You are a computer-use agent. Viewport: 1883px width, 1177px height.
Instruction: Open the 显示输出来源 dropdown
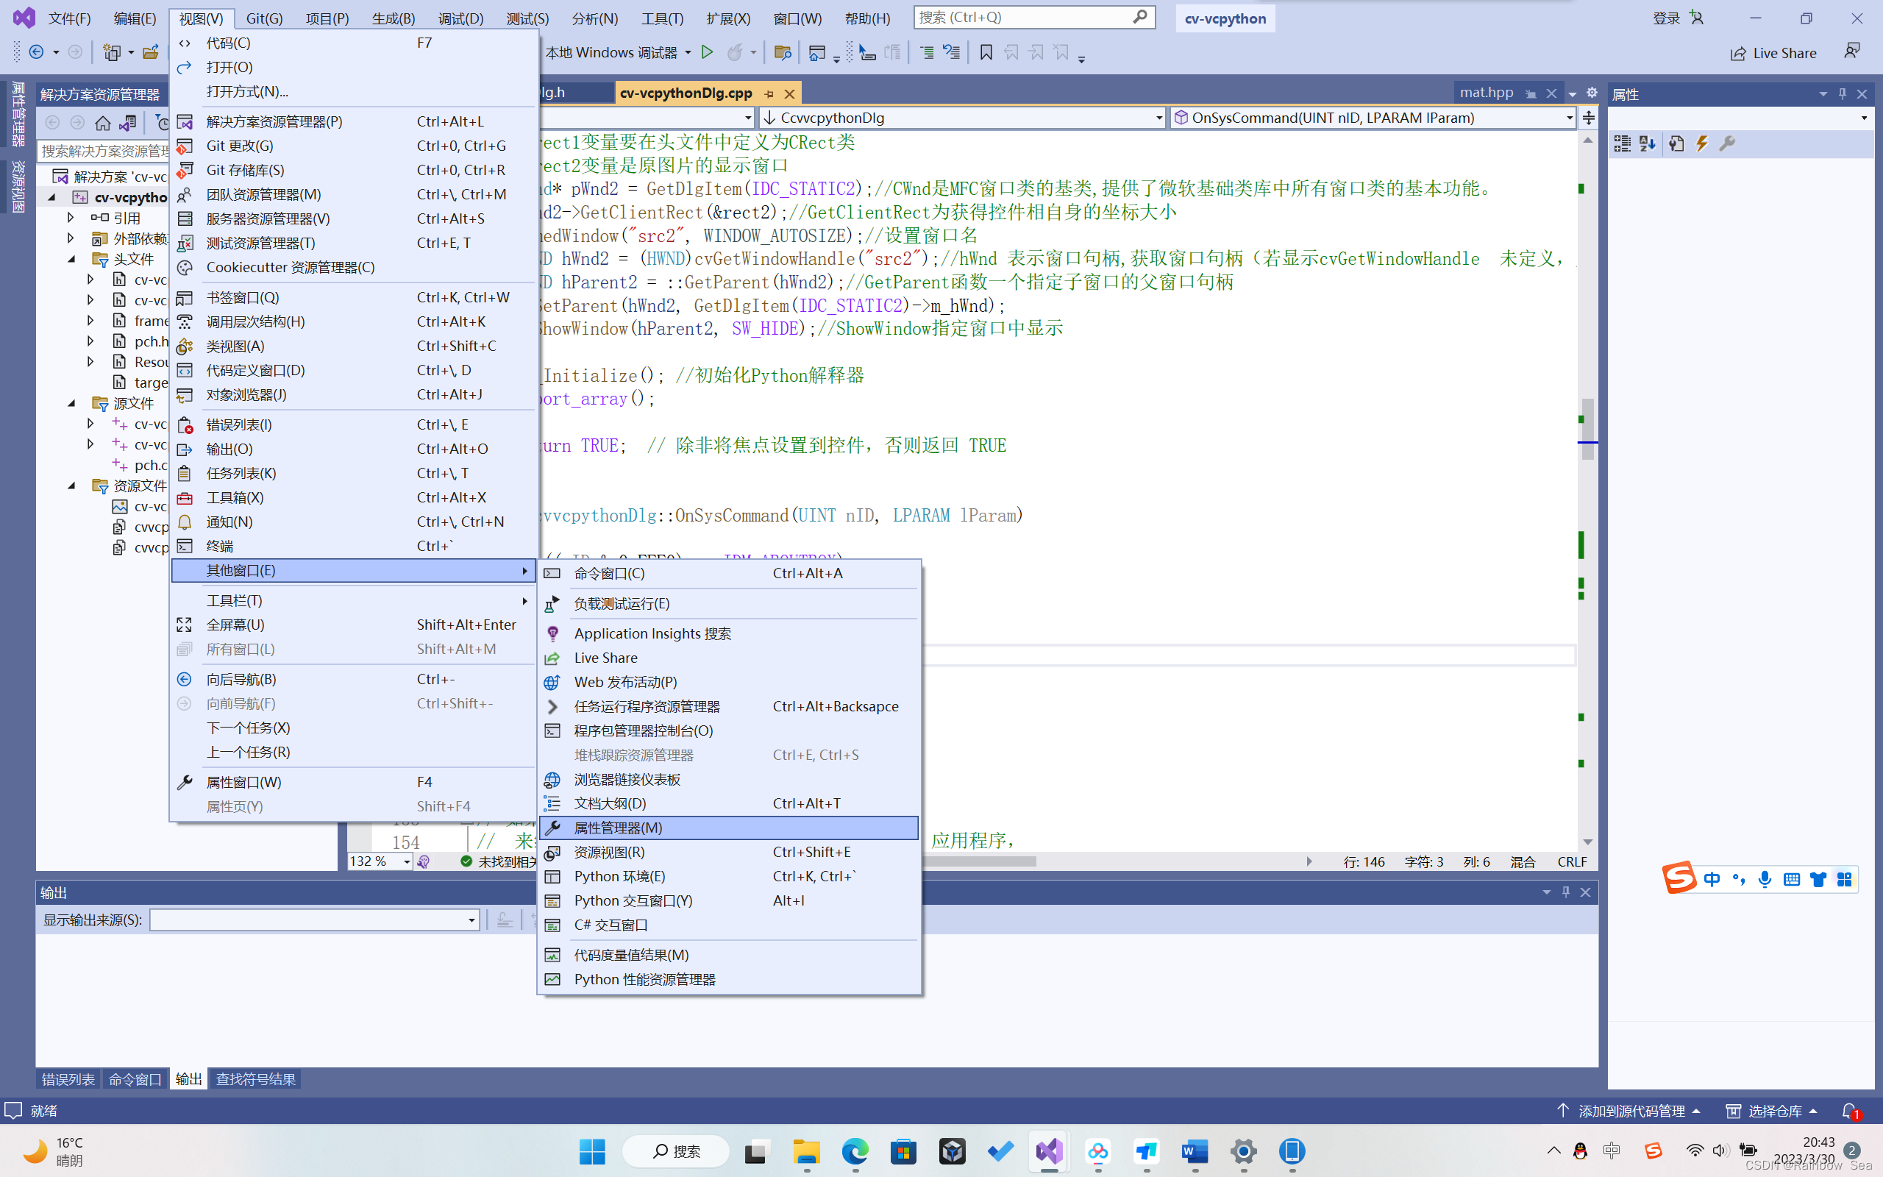(471, 920)
